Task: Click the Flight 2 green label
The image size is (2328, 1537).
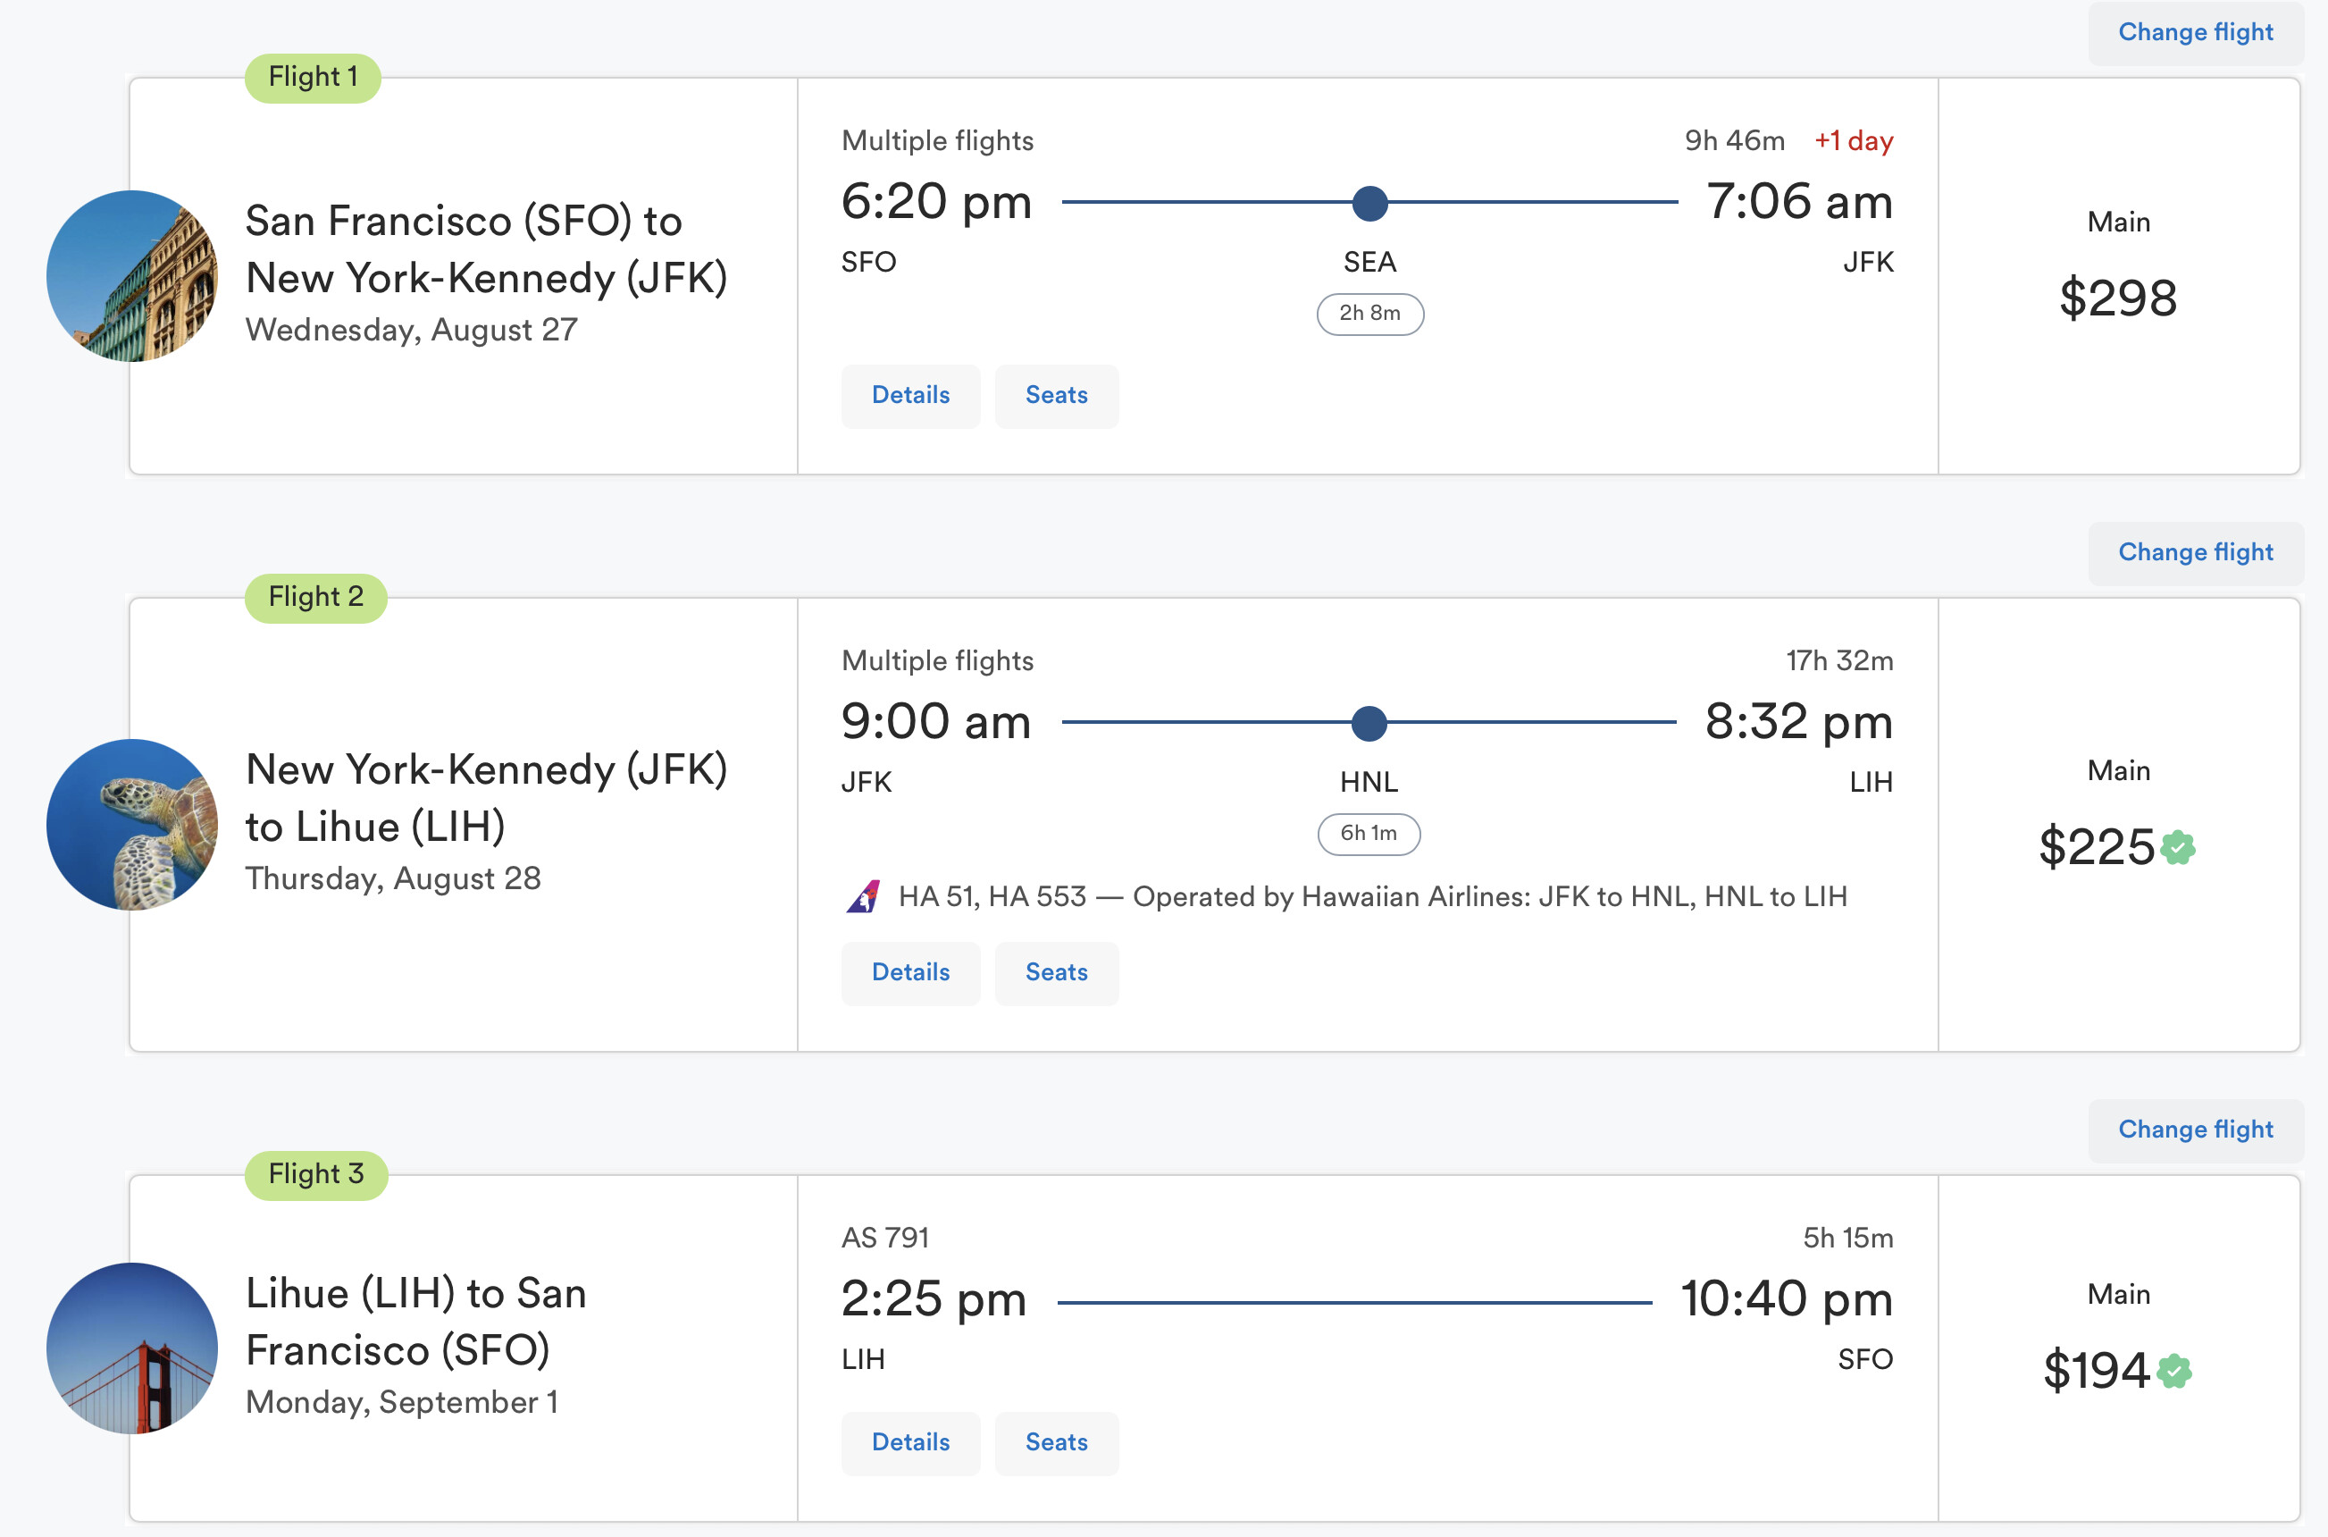Action: [315, 597]
